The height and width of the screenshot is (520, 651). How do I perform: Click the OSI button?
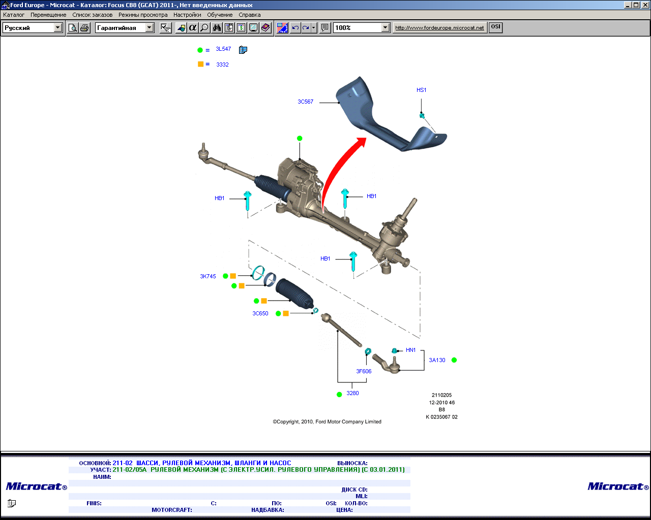point(496,27)
